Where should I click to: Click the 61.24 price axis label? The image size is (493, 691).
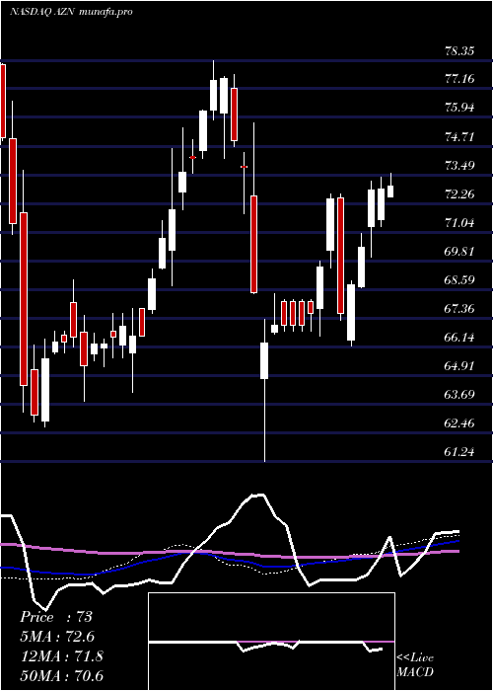click(459, 452)
